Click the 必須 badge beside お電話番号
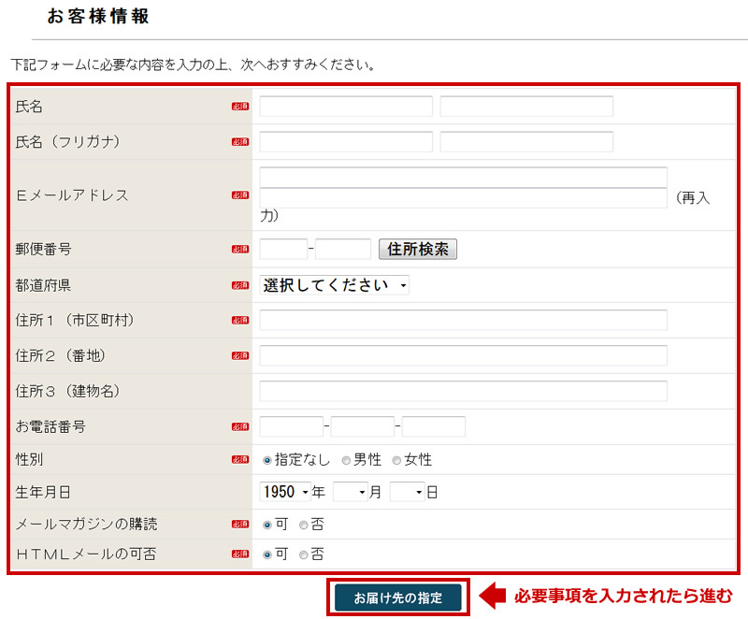Screen dimensions: 748x619 pyautogui.click(x=240, y=426)
